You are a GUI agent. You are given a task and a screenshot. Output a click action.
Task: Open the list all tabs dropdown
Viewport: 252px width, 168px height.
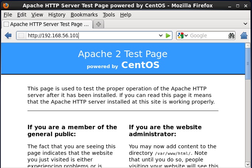245,24
